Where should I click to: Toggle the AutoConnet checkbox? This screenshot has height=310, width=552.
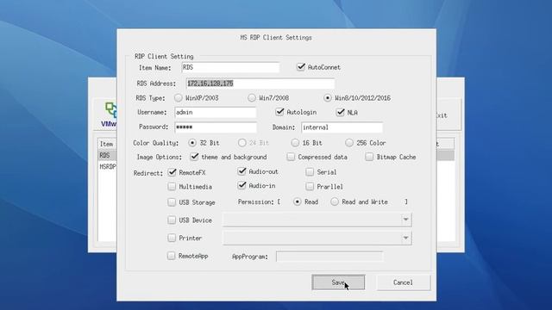[x=301, y=67]
